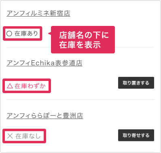This screenshot has width=161, height=153.
Task: Open the アンフィルミネ新宿店 store link
Action: tap(38, 13)
